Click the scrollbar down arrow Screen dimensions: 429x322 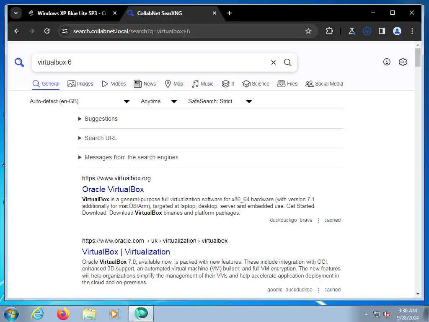point(418,294)
